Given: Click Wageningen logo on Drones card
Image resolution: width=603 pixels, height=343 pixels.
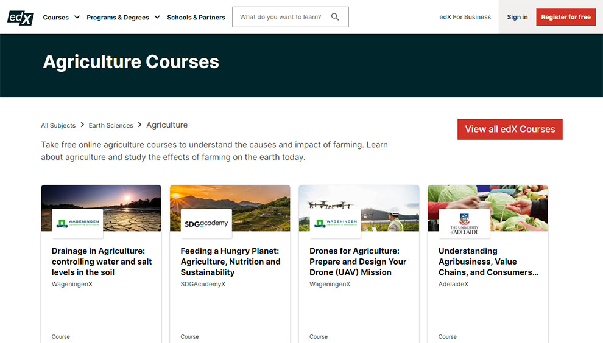Looking at the screenshot, I should (x=335, y=224).
